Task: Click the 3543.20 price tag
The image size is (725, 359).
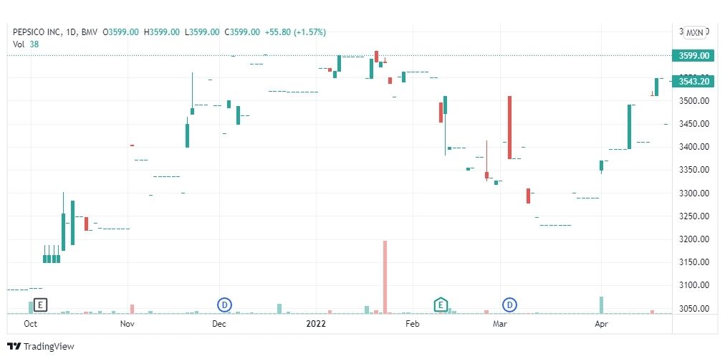Action: (693, 82)
